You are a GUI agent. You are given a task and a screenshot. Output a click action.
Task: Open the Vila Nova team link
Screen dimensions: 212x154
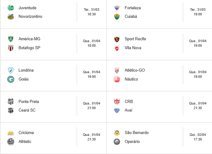click(x=133, y=48)
